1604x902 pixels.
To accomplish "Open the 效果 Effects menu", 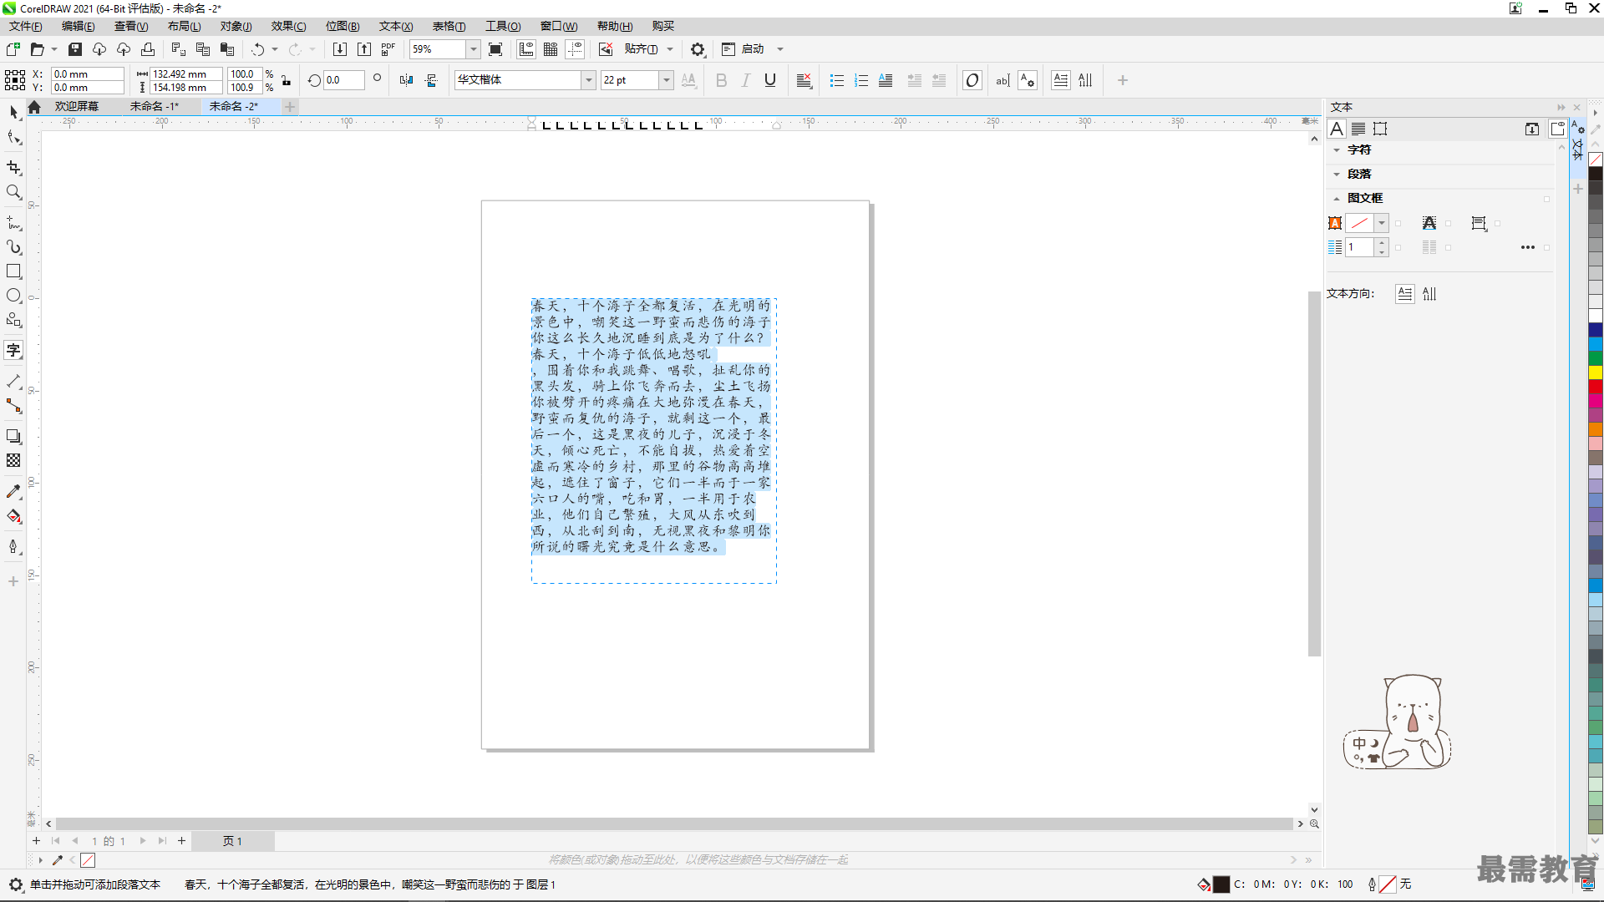I will [x=288, y=26].
